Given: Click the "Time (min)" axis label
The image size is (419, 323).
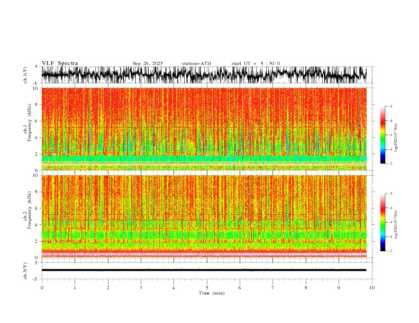Looking at the screenshot, I should point(212,293).
